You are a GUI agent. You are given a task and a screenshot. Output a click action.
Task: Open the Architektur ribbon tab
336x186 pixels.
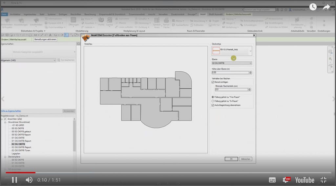click(x=15, y=14)
